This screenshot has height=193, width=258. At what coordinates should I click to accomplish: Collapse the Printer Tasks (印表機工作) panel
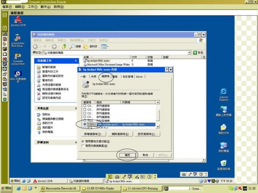pyautogui.click(x=76, y=60)
